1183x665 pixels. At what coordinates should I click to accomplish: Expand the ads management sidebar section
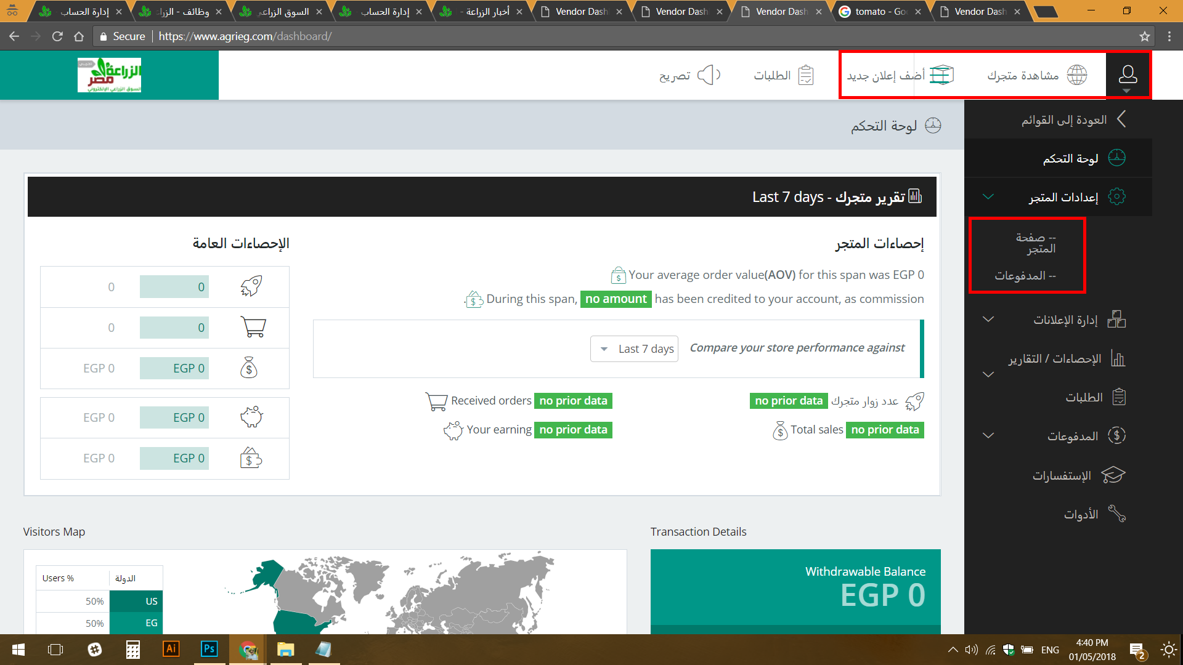(x=988, y=320)
